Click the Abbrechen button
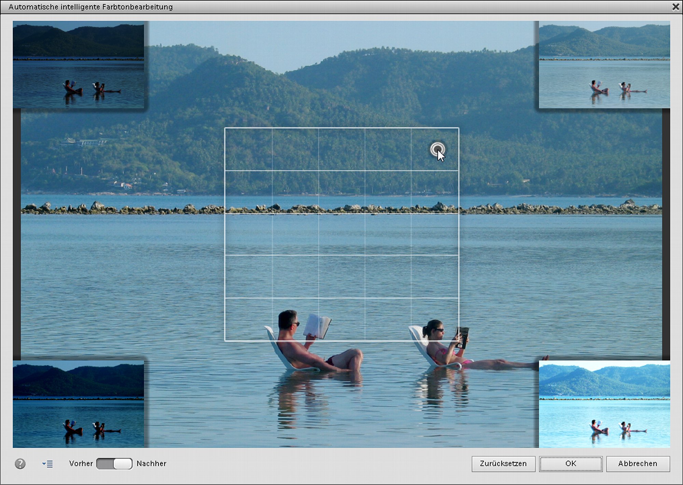 [638, 464]
